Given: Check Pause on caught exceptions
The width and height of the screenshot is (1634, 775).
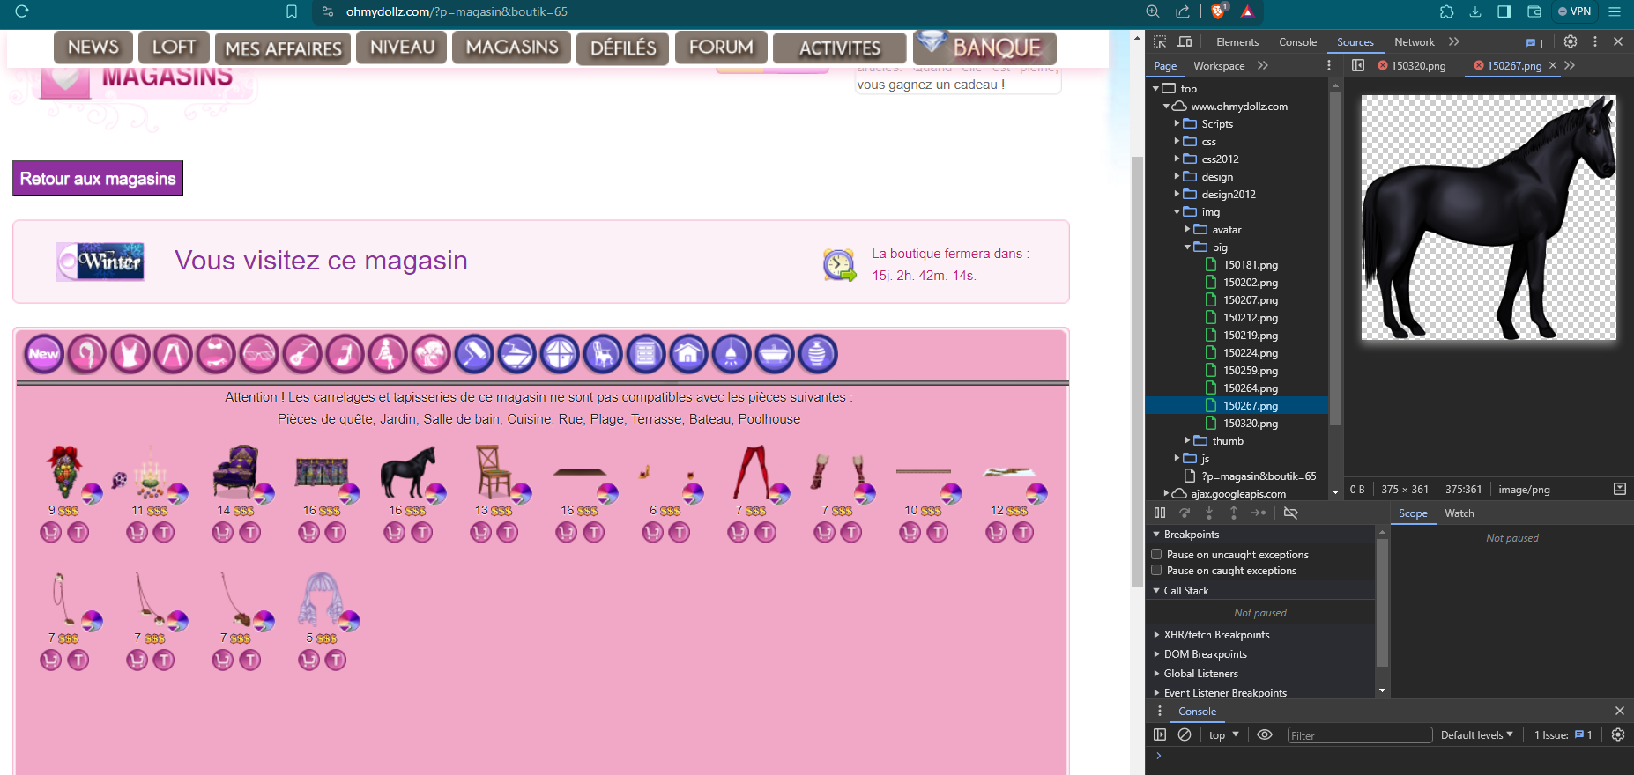Looking at the screenshot, I should coord(1156,570).
